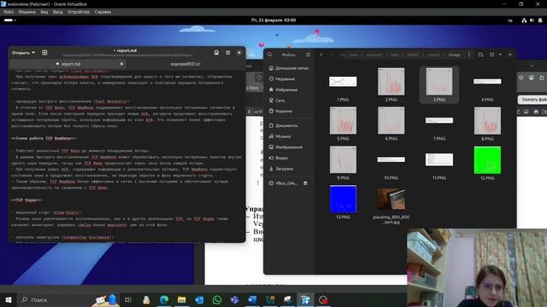Select the green 12.PNG thumbnail

[x=487, y=160]
